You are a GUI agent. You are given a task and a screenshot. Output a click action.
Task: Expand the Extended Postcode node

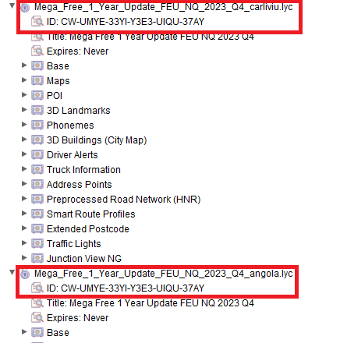(24, 228)
